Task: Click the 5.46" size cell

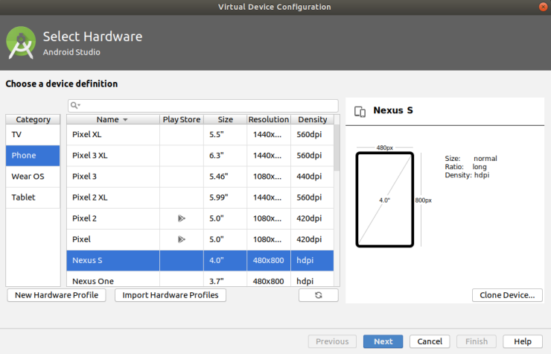Action: (226, 177)
